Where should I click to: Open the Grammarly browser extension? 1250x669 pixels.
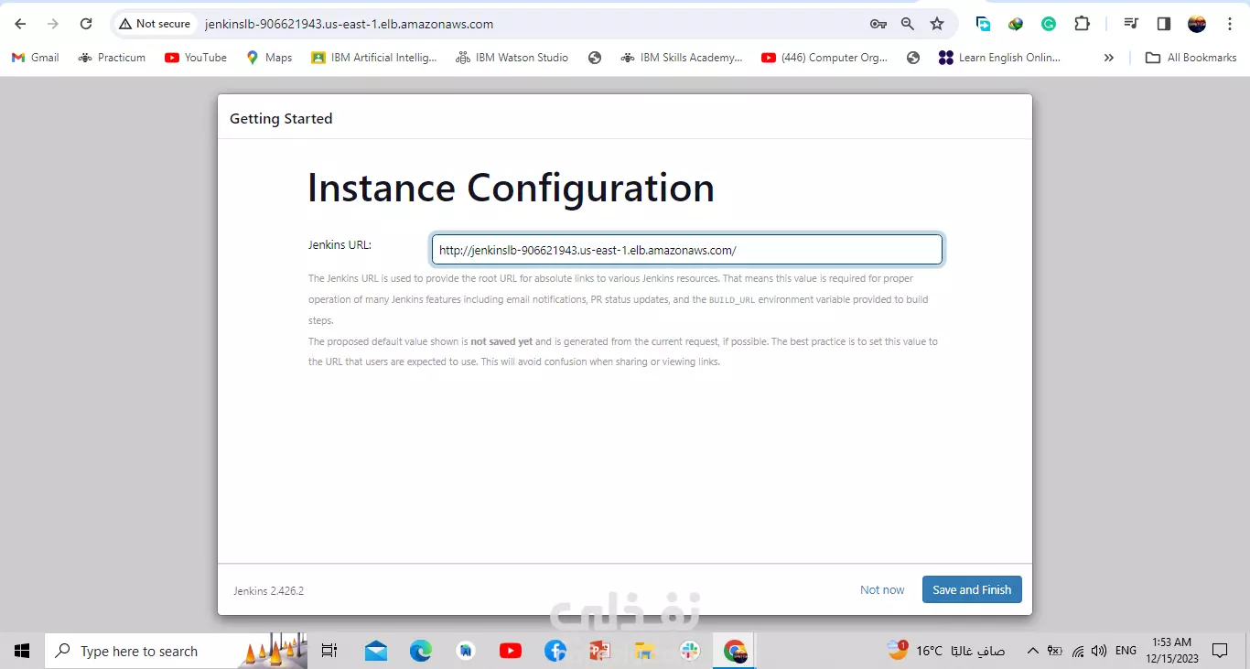point(1049,24)
